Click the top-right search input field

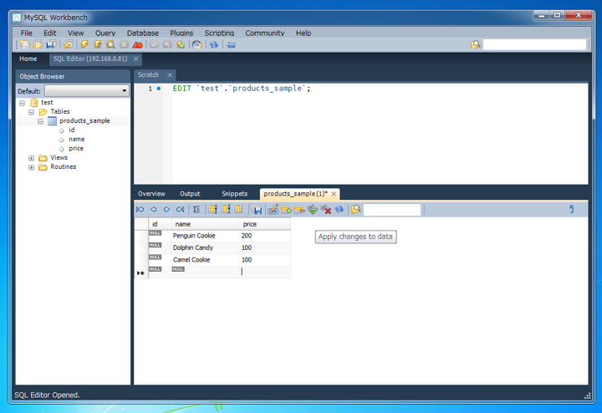534,44
